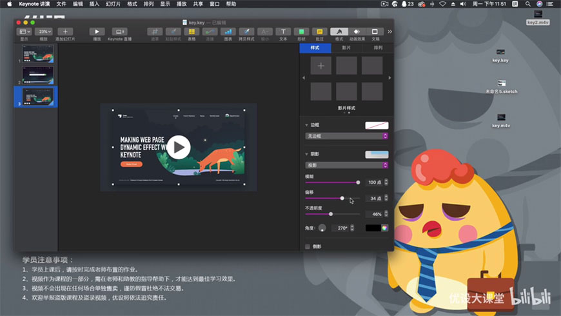Enable the 倒影 reflection checkbox
Image resolution: width=561 pixels, height=316 pixels.
308,246
